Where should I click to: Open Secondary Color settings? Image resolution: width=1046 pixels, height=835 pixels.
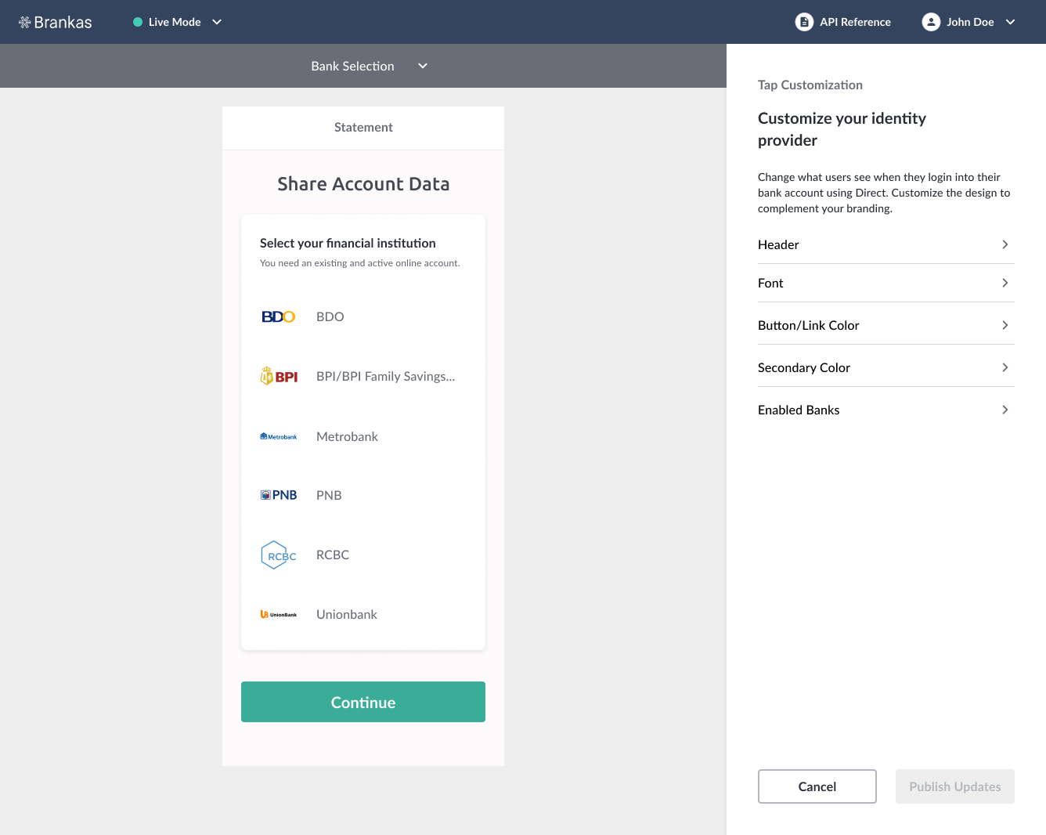(x=886, y=367)
